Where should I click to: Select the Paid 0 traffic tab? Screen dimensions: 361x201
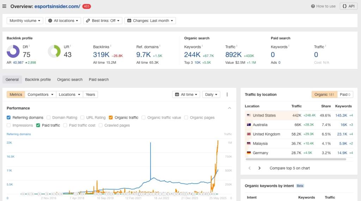click(345, 95)
